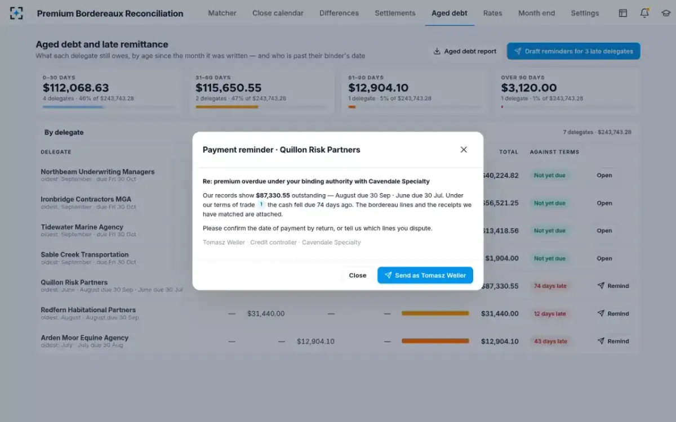Image resolution: width=676 pixels, height=422 pixels.
Task: Click Ironbridge Contractors MGA delegate name
Action: click(86, 199)
